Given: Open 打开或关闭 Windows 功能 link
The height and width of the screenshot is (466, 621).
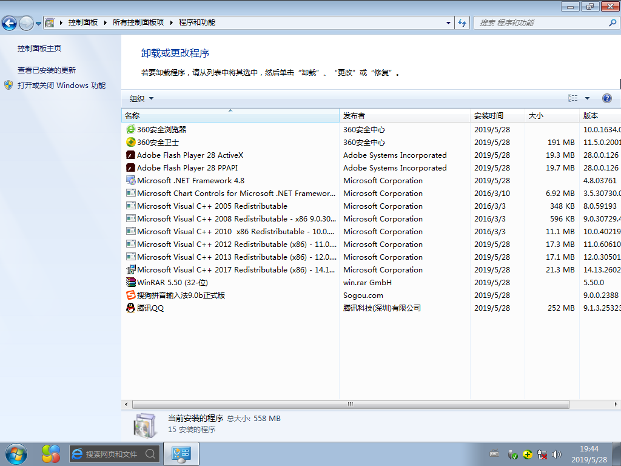Looking at the screenshot, I should click(x=61, y=85).
